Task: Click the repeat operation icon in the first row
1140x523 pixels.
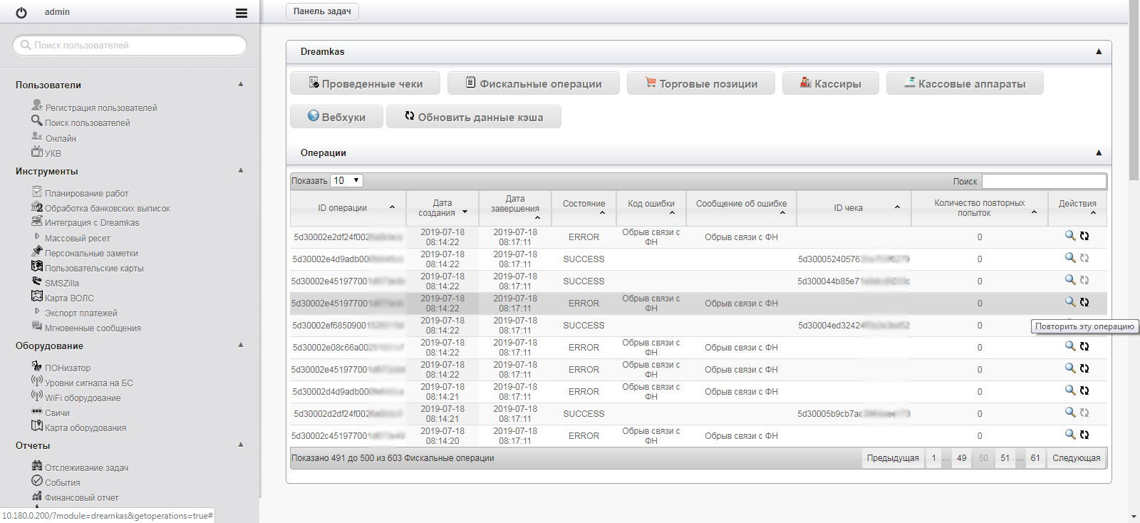Action: click(1084, 236)
